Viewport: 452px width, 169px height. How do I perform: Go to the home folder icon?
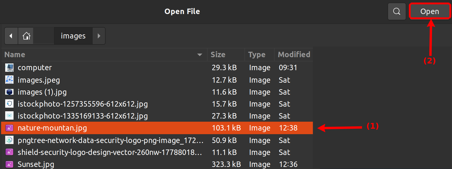point(26,36)
